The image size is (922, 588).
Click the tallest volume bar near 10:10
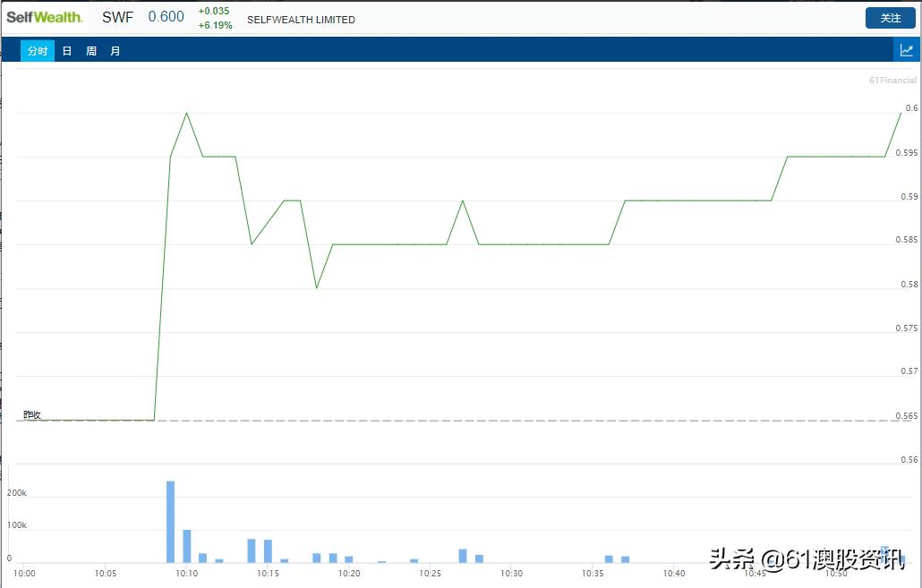[x=169, y=519]
